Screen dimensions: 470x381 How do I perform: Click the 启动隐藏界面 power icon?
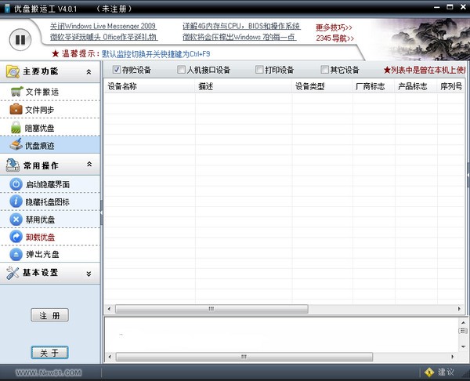16,184
